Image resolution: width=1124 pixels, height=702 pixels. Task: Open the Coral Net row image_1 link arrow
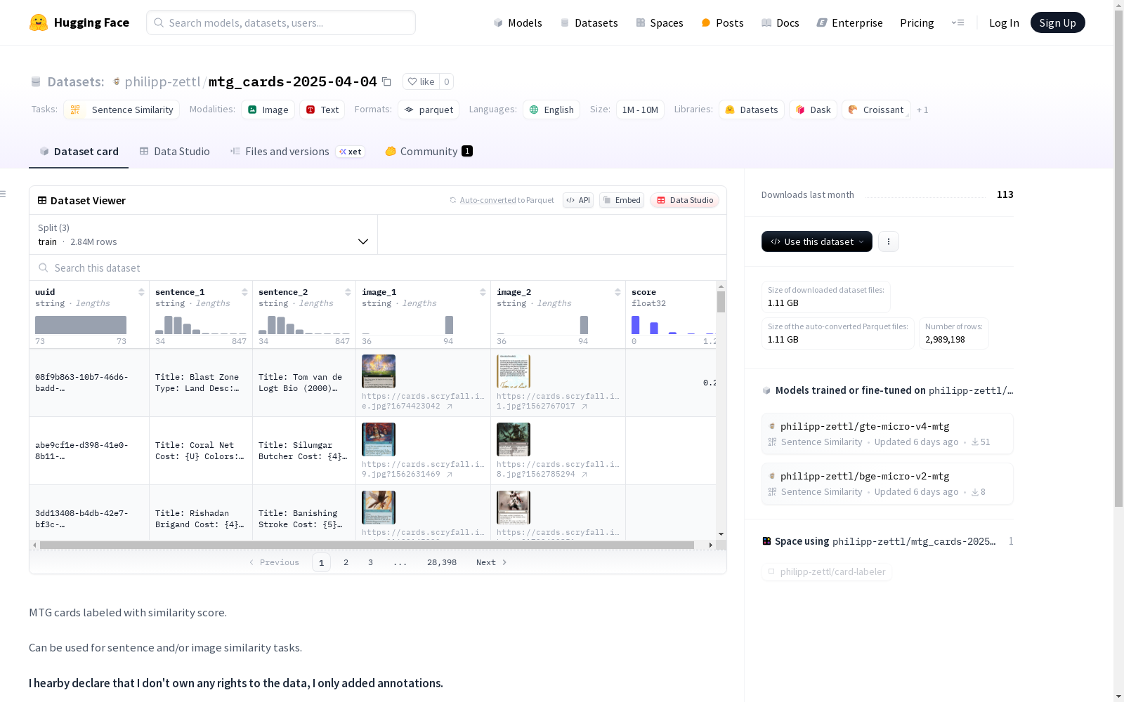pyautogui.click(x=450, y=475)
